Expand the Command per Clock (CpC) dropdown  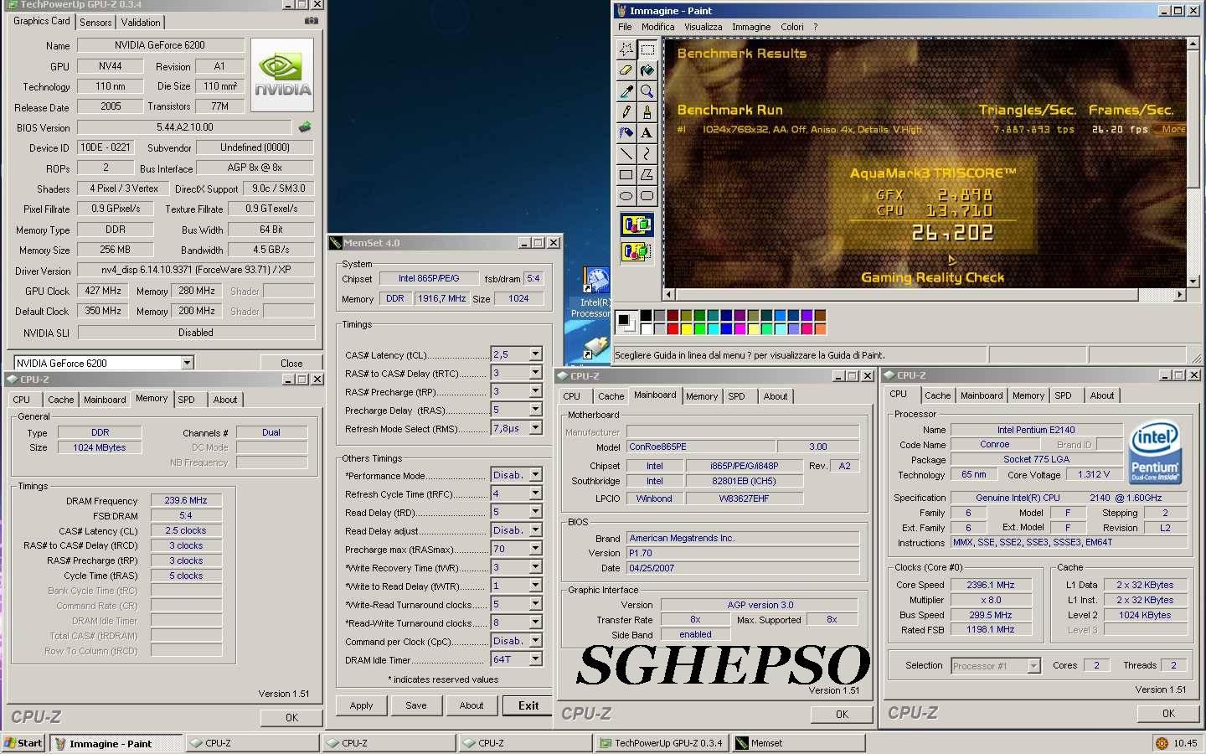(535, 641)
